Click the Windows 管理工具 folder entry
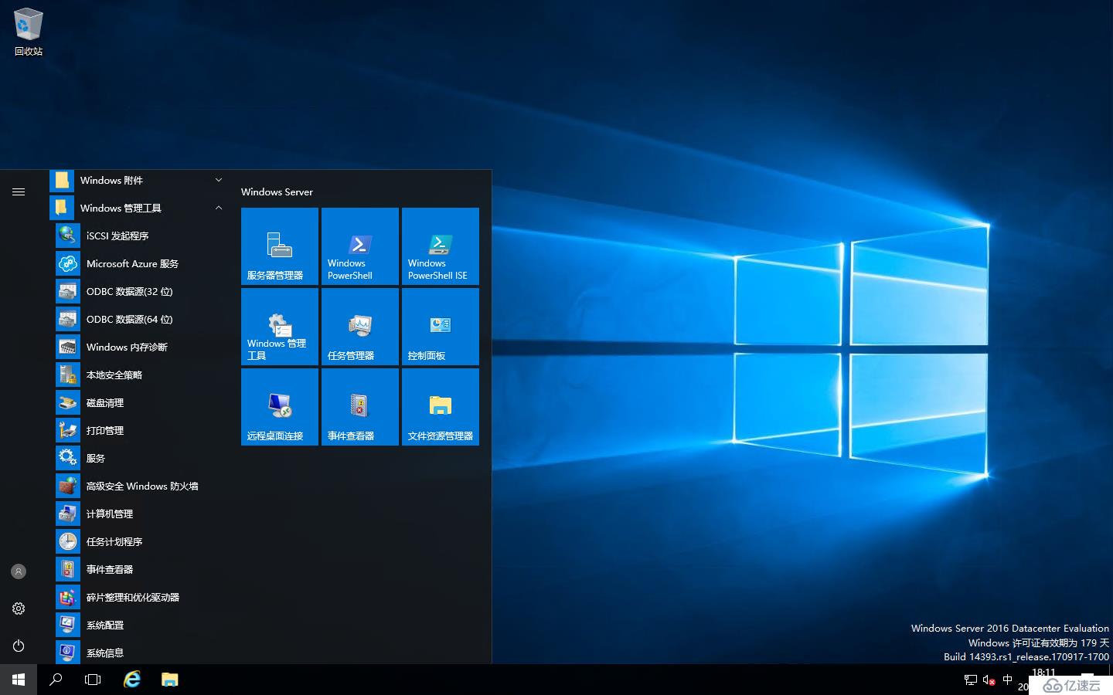The width and height of the screenshot is (1113, 695). click(x=139, y=208)
